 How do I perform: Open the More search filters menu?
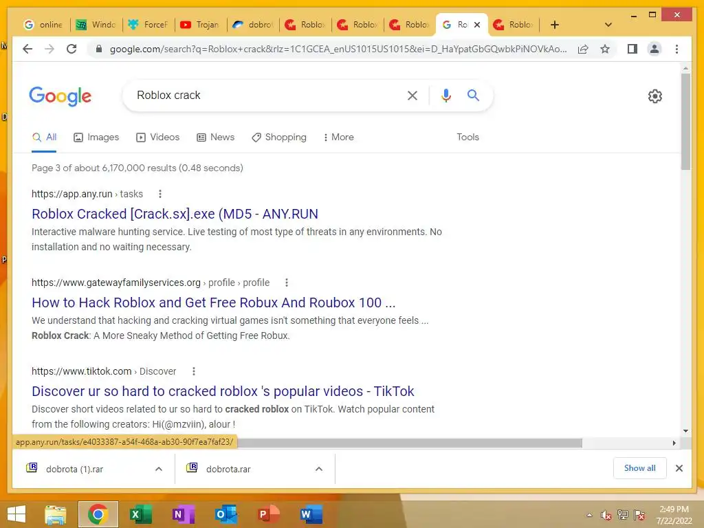click(x=338, y=137)
